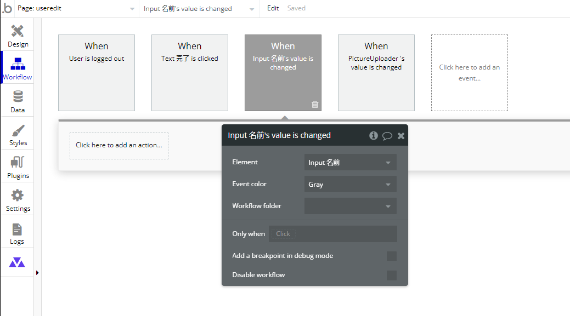Click the panel title 'Input 名前's value is changed'
Image resolution: width=570 pixels, height=316 pixels.
[279, 135]
